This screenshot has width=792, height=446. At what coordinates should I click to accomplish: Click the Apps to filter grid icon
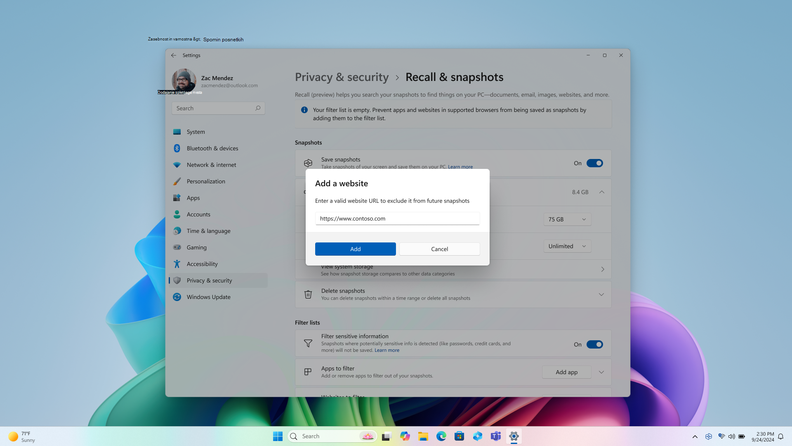click(x=307, y=372)
